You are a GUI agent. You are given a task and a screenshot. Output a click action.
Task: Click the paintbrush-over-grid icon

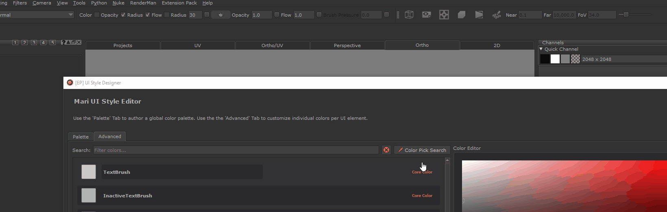[x=496, y=15]
